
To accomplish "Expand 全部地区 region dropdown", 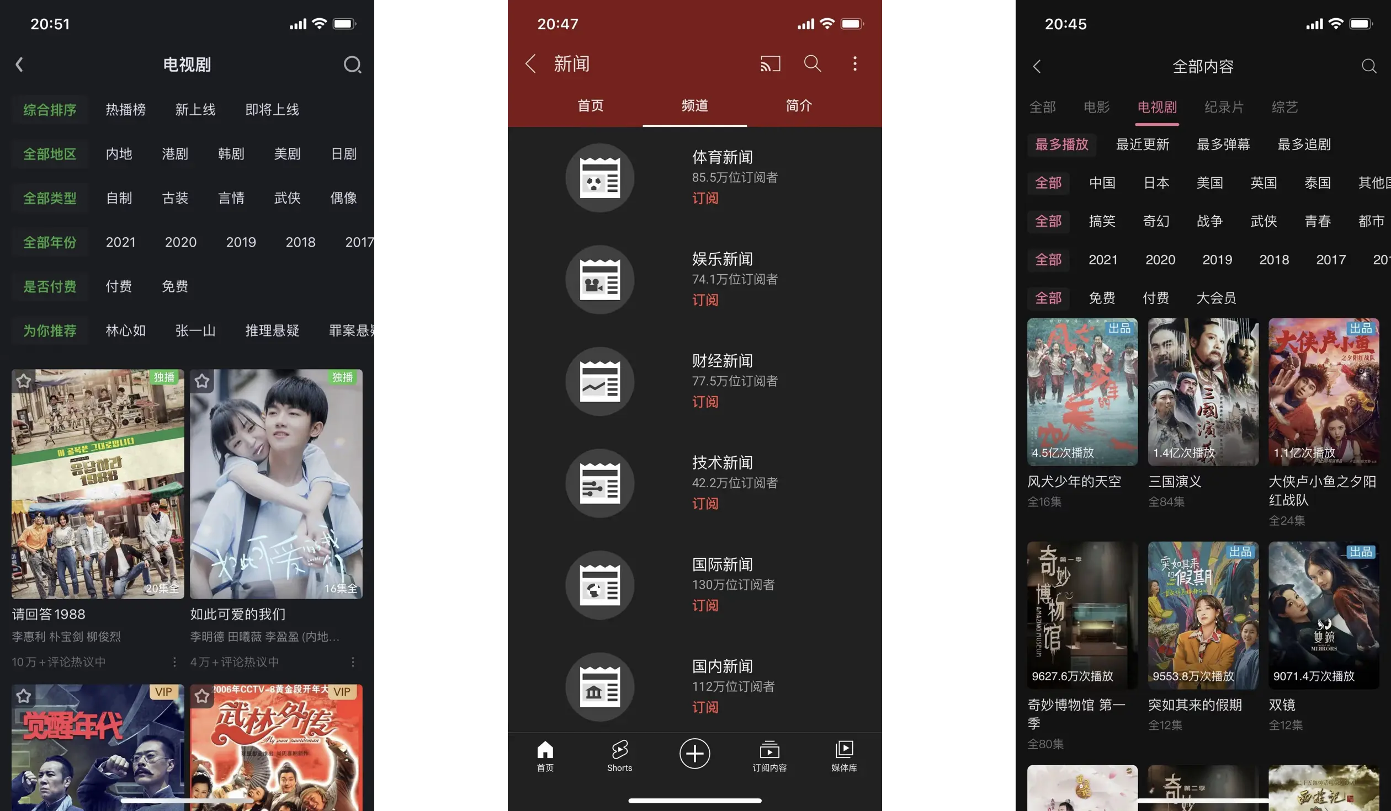I will point(49,152).
